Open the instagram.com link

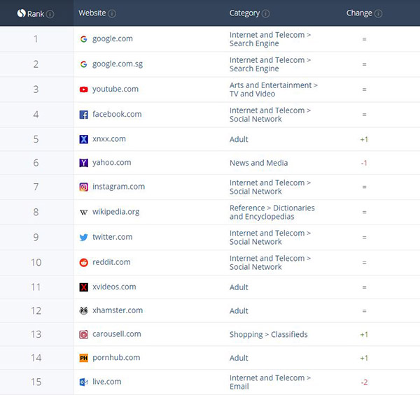119,187
